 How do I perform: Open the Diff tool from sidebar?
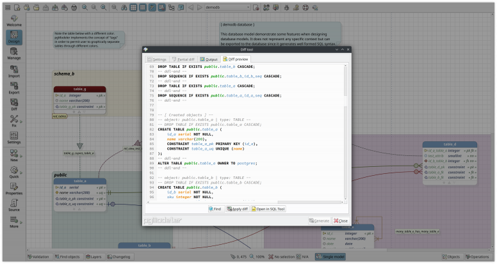point(14,105)
